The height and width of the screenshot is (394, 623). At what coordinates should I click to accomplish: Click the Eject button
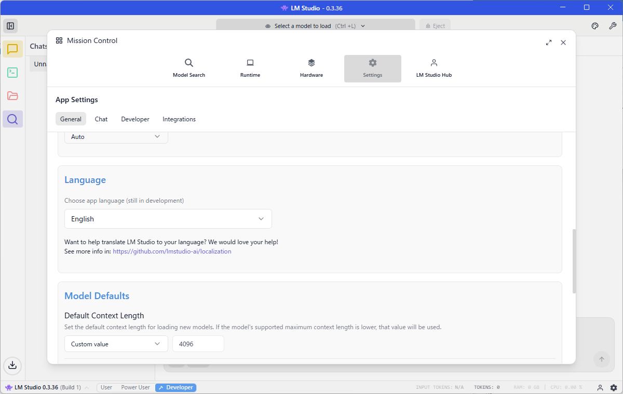pos(435,26)
